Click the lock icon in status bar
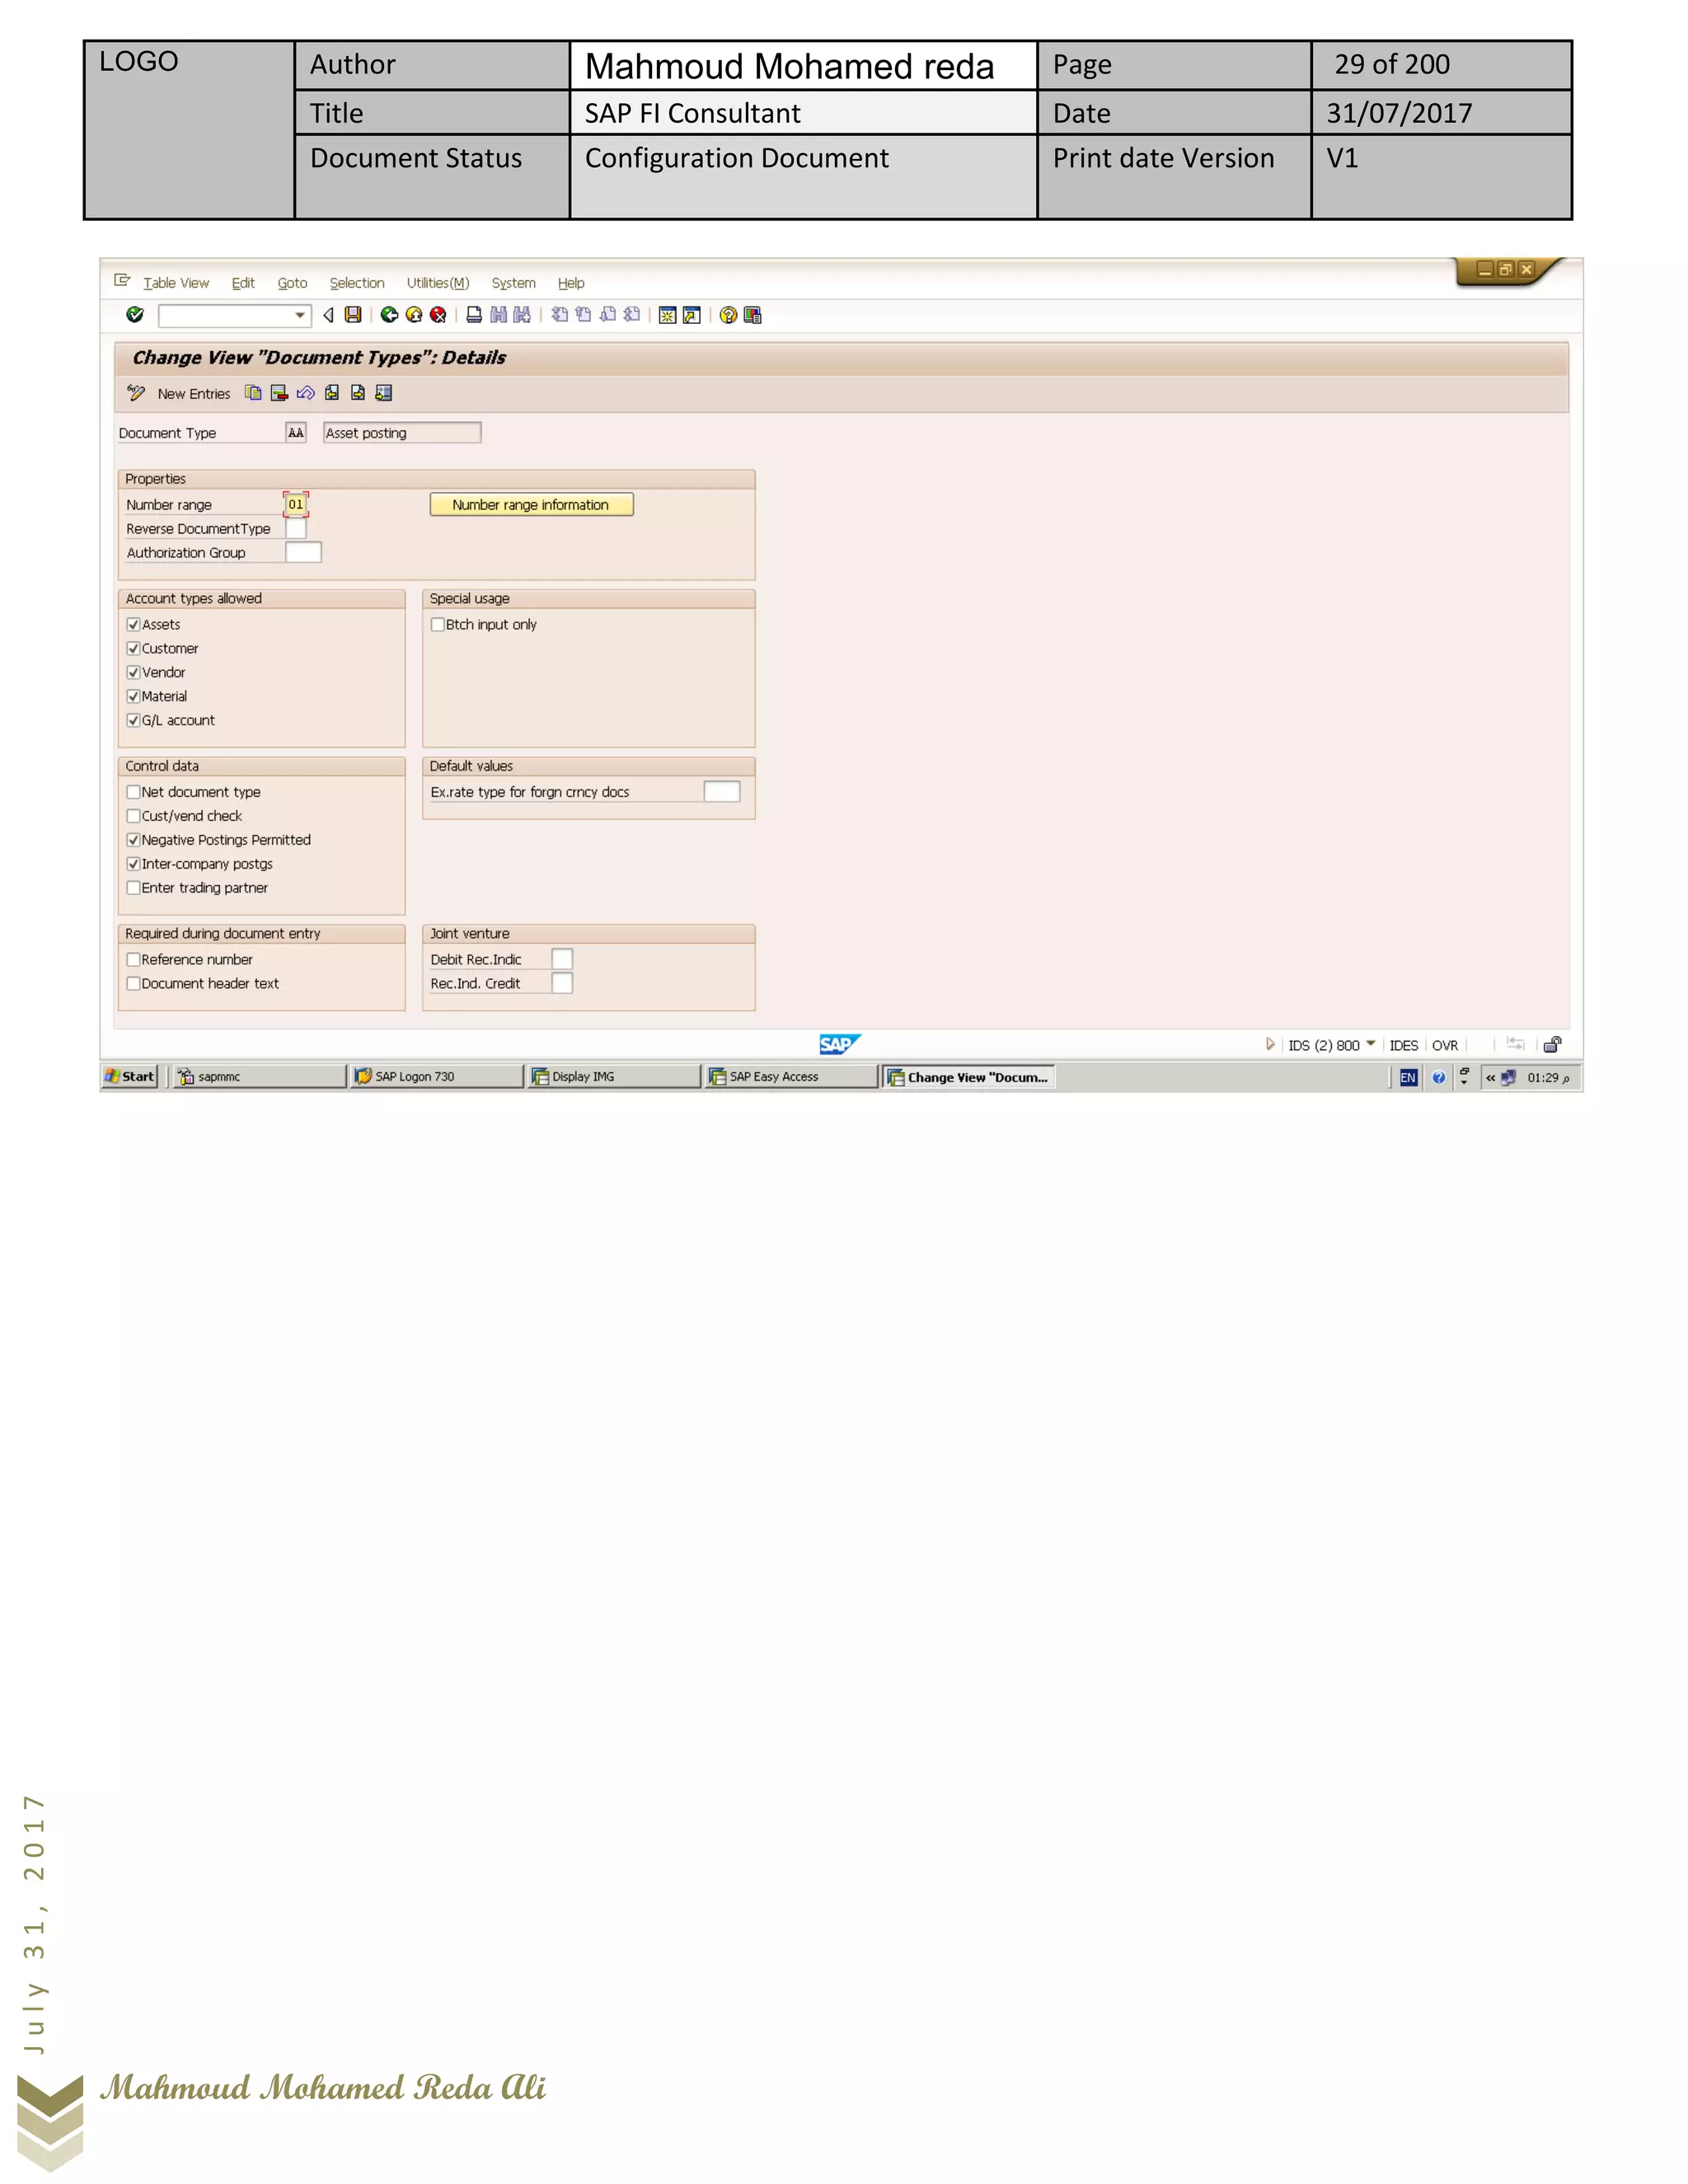Viewport: 1688px width, 2184px height. [1552, 1045]
